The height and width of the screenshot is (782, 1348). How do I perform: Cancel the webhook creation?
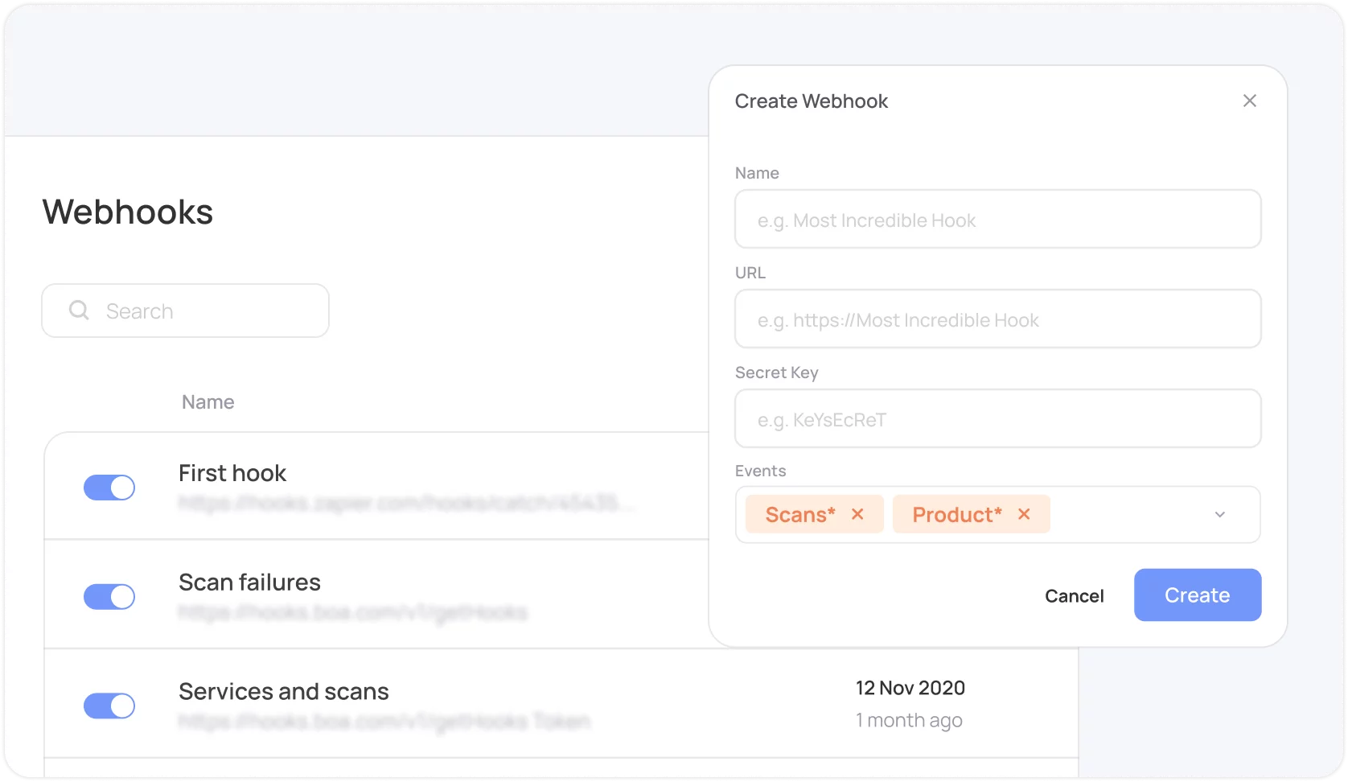coord(1075,595)
